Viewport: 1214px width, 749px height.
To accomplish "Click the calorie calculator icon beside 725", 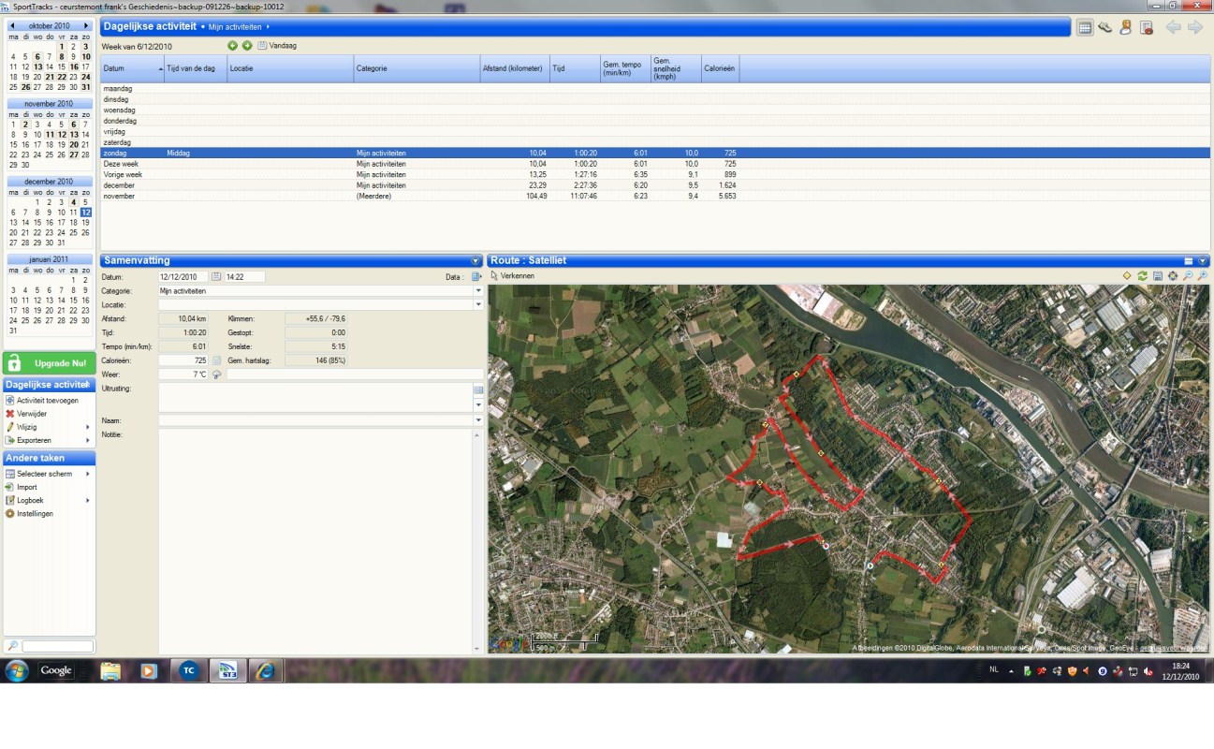I will (216, 360).
